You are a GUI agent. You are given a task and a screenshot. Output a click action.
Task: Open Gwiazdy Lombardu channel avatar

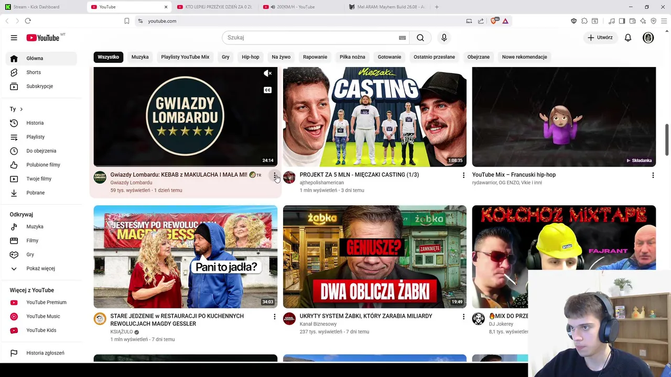100,178
